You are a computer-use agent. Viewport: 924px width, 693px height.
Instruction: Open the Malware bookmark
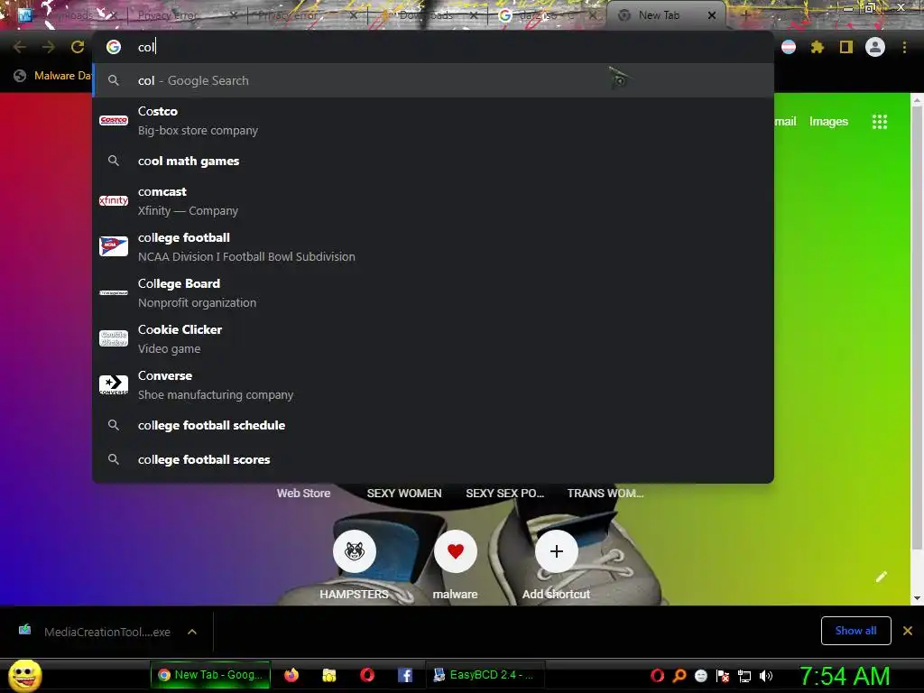[52, 76]
